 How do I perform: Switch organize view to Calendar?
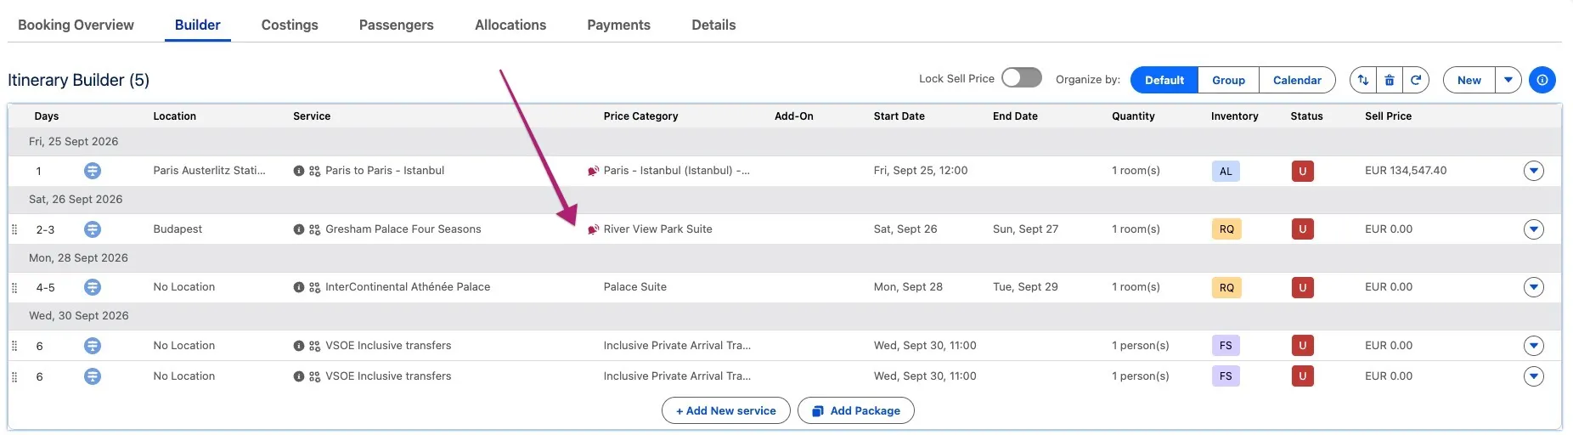tap(1297, 80)
